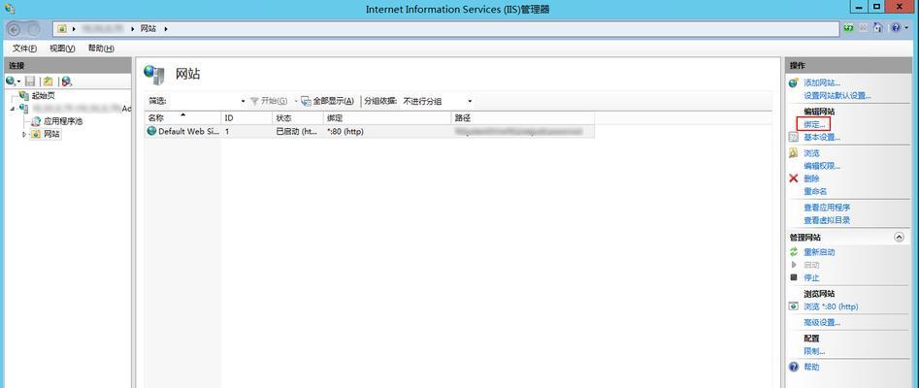Click the green 重新启动 restart icon
This screenshot has height=388, width=919.
point(794,251)
